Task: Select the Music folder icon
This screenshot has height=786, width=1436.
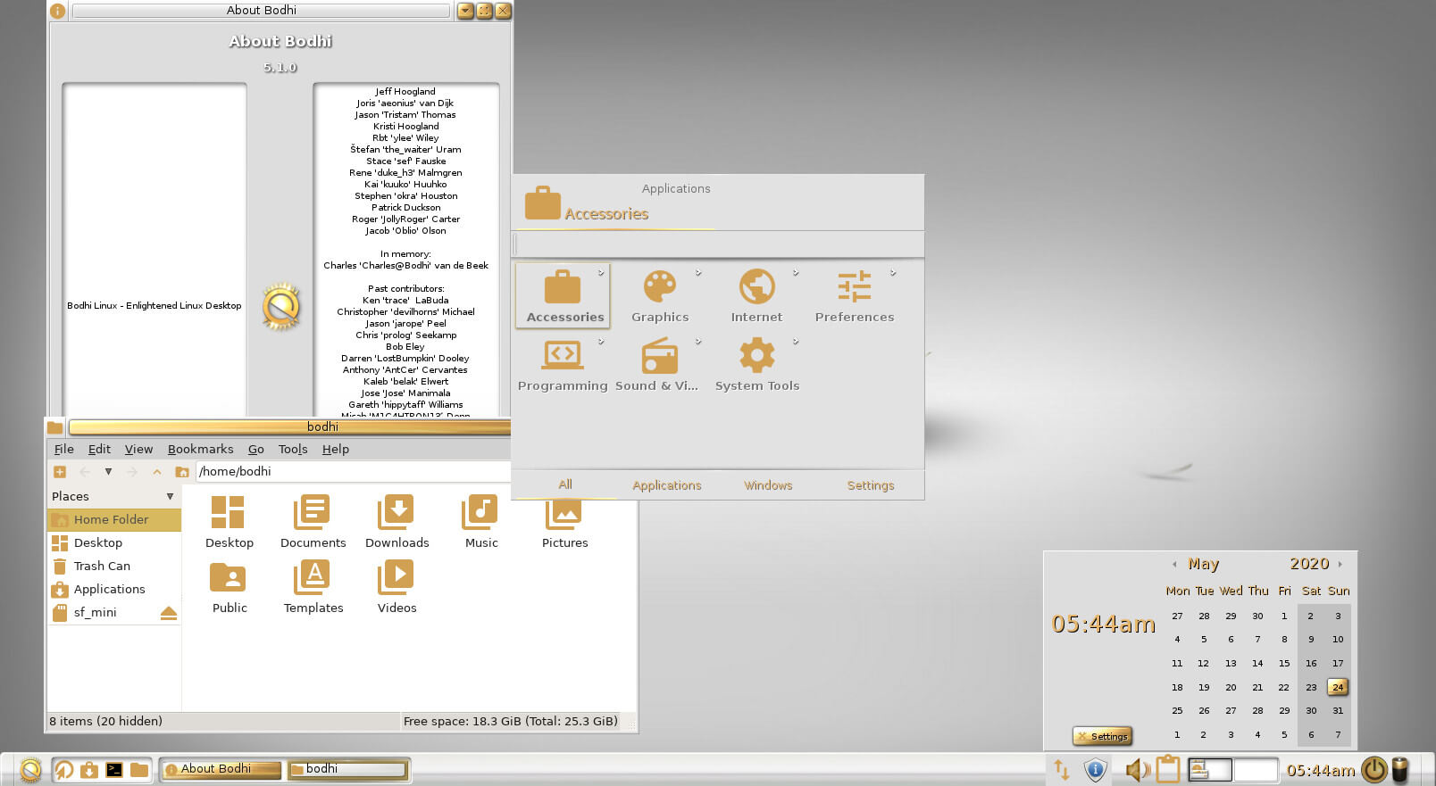Action: pyautogui.click(x=481, y=521)
